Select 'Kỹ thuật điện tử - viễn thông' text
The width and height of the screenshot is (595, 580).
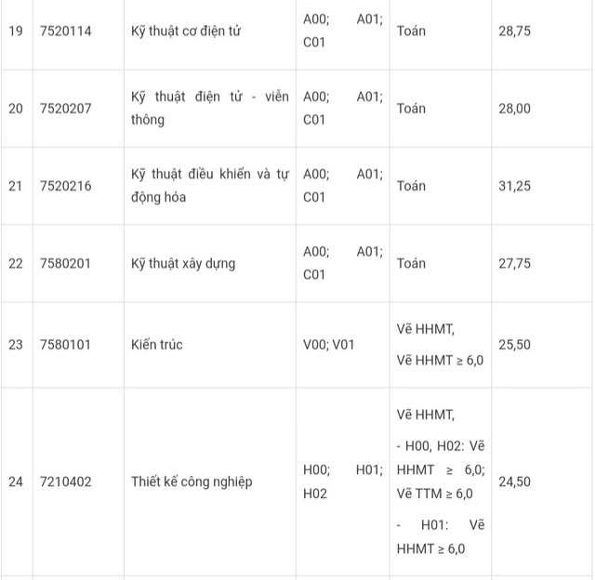(x=210, y=109)
